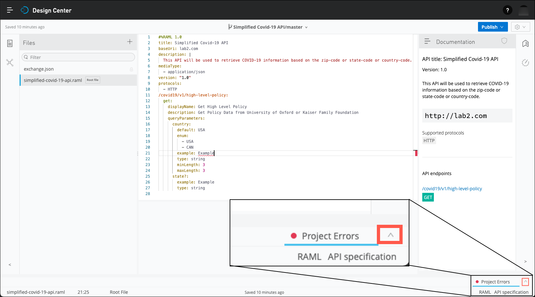Viewport: 535px width, 297px height.
Task: Open the documentation bookmark icon in right rail
Action: [525, 44]
